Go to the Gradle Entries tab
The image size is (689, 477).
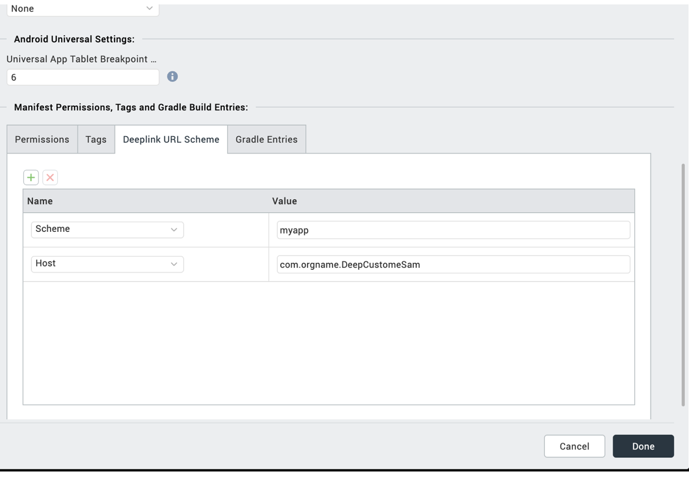[x=266, y=139]
